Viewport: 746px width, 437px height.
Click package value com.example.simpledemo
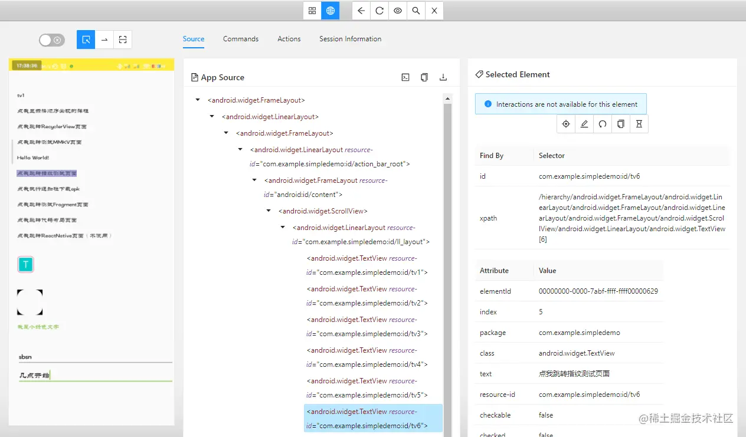(x=580, y=333)
